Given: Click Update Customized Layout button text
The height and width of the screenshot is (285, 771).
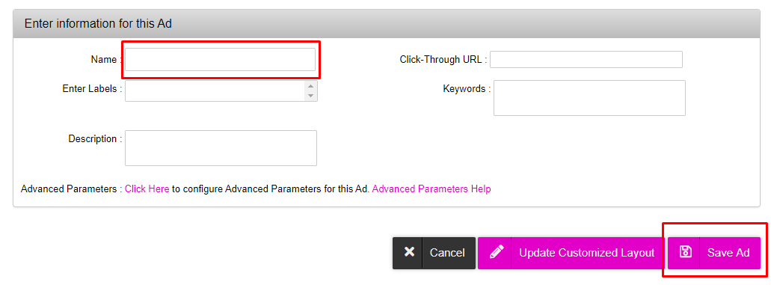Looking at the screenshot, I should [x=586, y=253].
